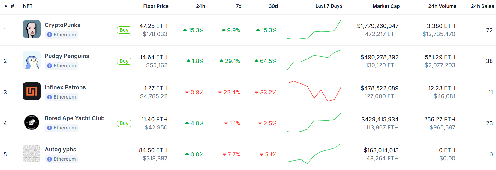Sort by 24h Volume column header
Screen dimensions: 496x170
(x=442, y=6)
